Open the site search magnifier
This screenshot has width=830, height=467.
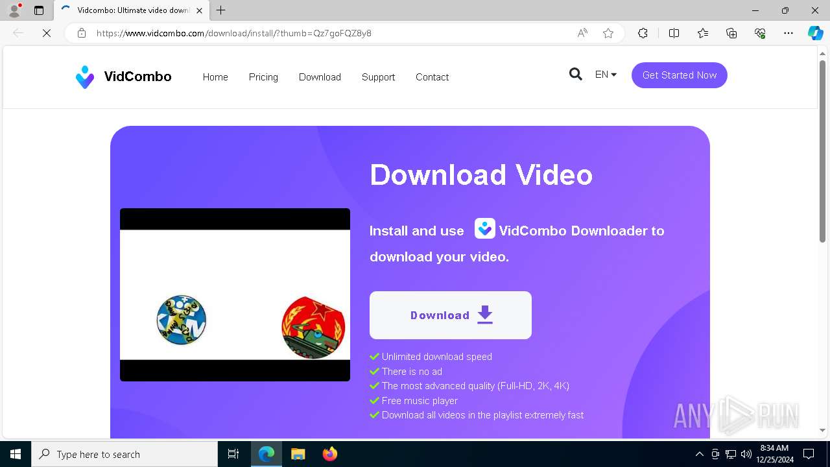575,75
